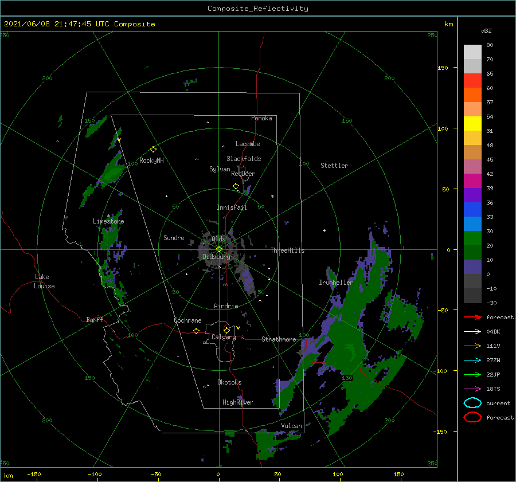Select the magenta 18TS arrow symbol
Screen dimensions: 516x482
pos(472,389)
